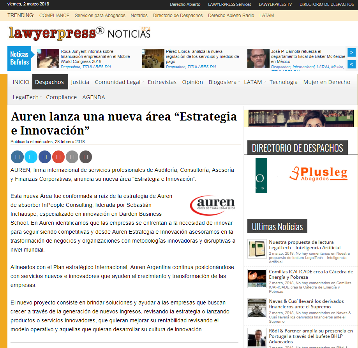Click Roca Junyent news thumbnail

click(48, 58)
